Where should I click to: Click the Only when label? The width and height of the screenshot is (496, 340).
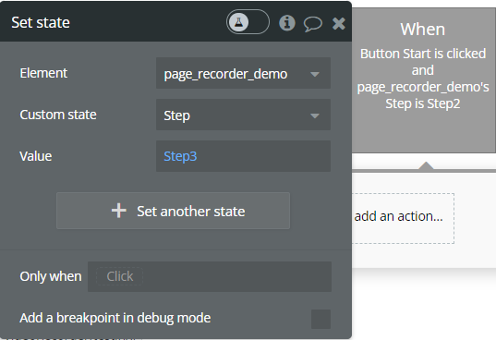[51, 276]
